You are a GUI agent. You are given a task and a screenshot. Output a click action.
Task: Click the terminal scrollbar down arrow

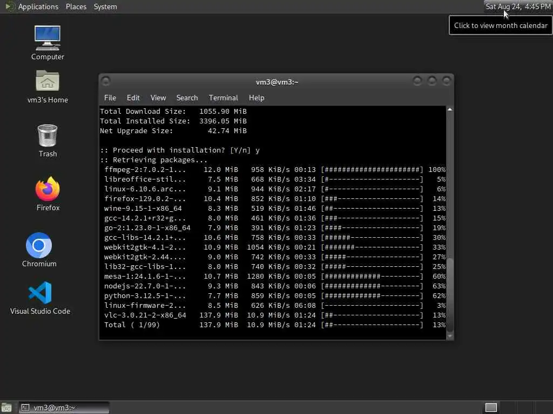tap(450, 336)
